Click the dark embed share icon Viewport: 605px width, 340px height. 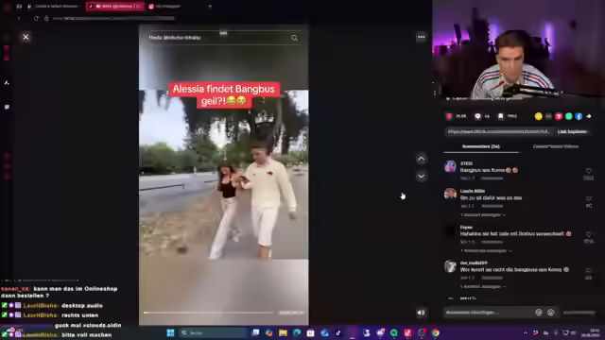point(548,116)
